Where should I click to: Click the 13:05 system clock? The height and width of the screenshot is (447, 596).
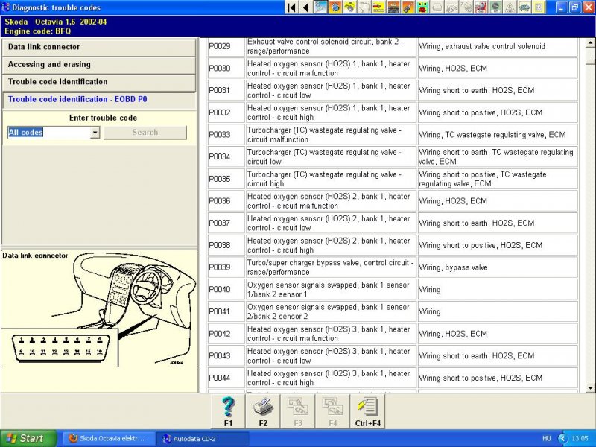580,438
